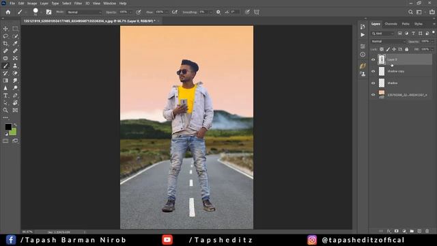The height and width of the screenshot is (246, 437).
Task: Swap foreground and background colors
Action: pos(15,124)
